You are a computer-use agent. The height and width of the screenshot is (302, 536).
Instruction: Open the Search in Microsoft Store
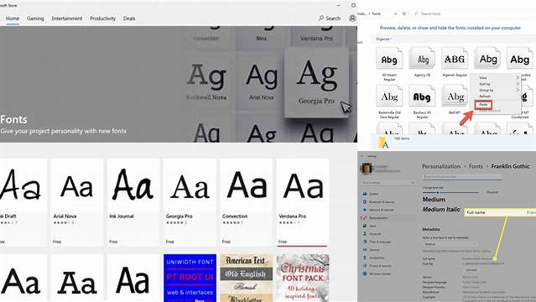pyautogui.click(x=330, y=18)
